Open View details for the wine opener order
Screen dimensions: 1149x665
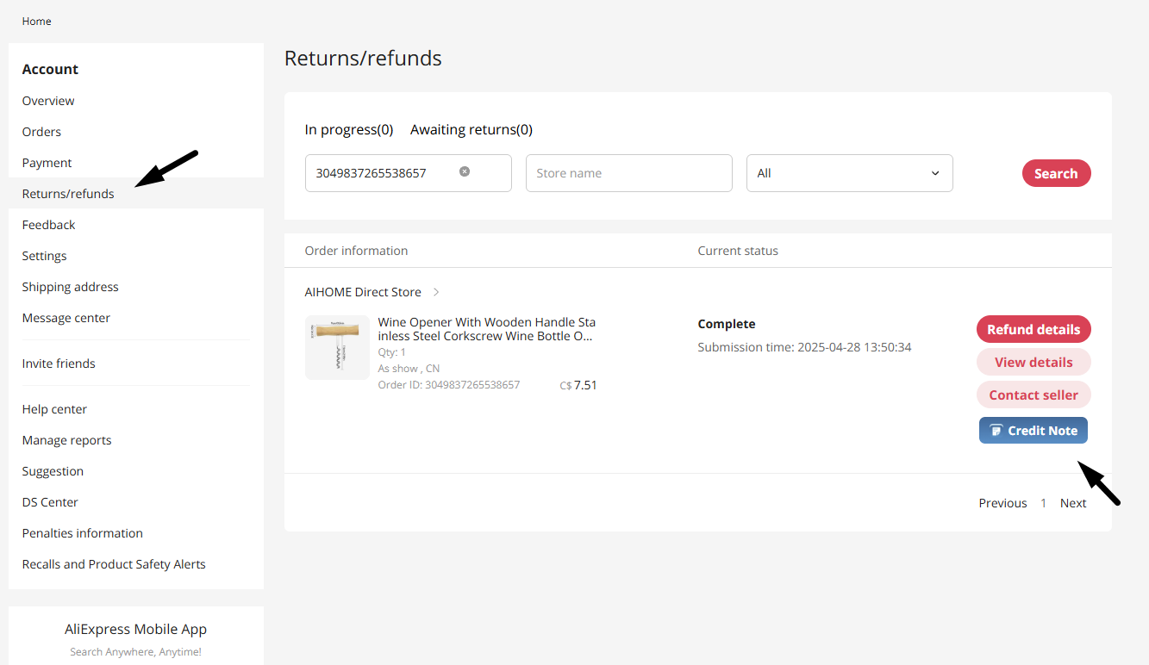click(1033, 361)
